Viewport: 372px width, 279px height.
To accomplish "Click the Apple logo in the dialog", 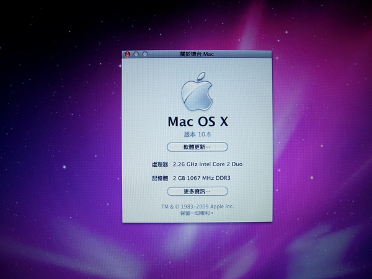I will click(197, 92).
